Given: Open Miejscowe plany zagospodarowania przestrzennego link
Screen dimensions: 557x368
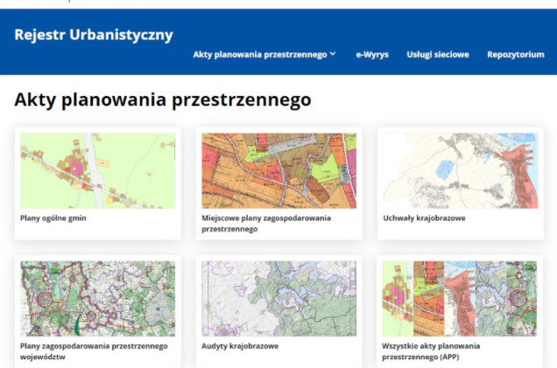Looking at the screenshot, I should [266, 224].
